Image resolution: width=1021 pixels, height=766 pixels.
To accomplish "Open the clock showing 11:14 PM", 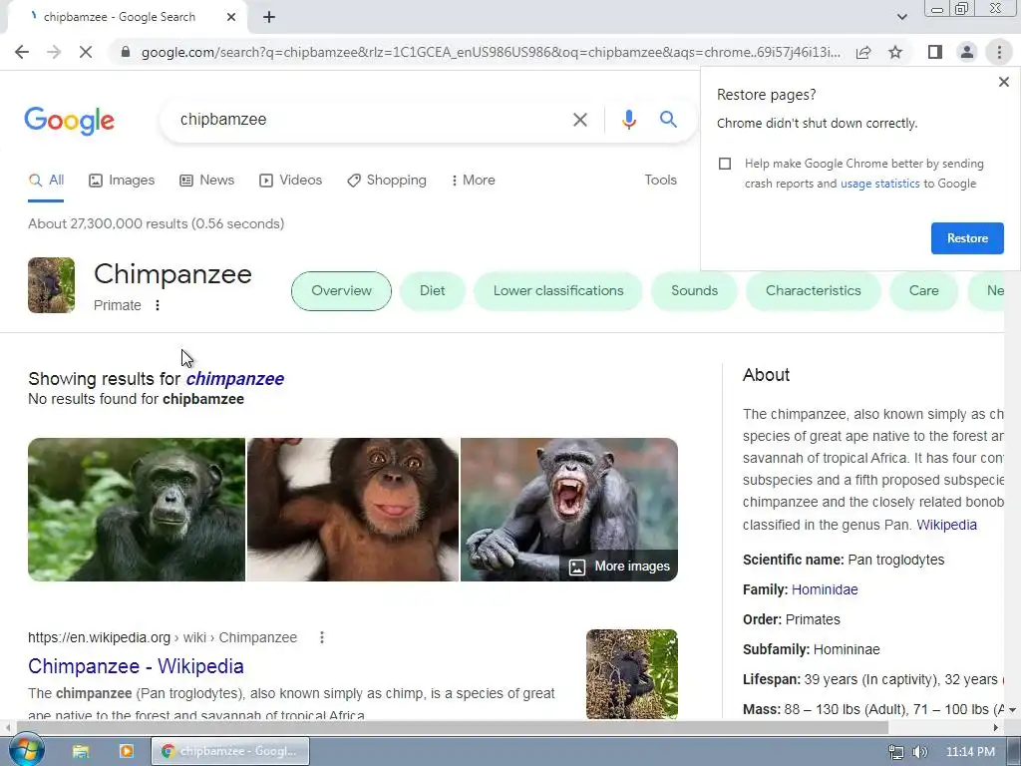I will 970,752.
